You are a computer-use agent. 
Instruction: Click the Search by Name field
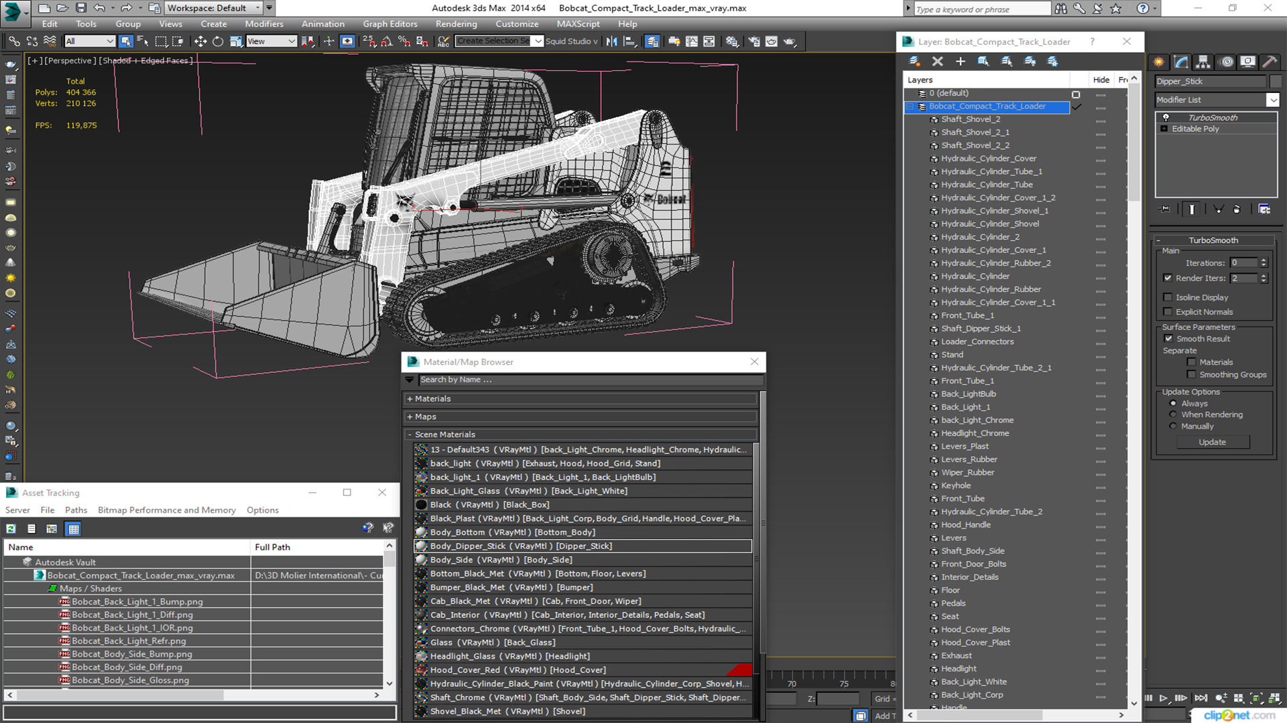[x=590, y=380]
